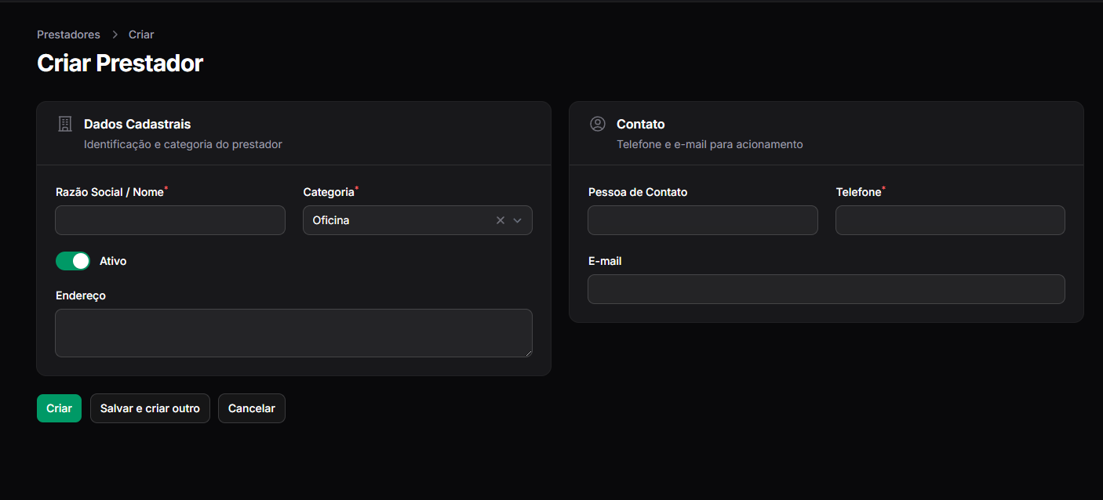Select the Oficina value in Categoria
Viewport: 1103px width, 500px height.
click(331, 220)
